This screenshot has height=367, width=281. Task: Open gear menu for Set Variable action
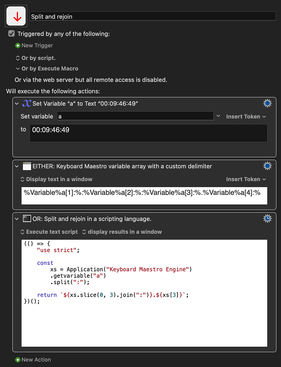[x=267, y=104]
